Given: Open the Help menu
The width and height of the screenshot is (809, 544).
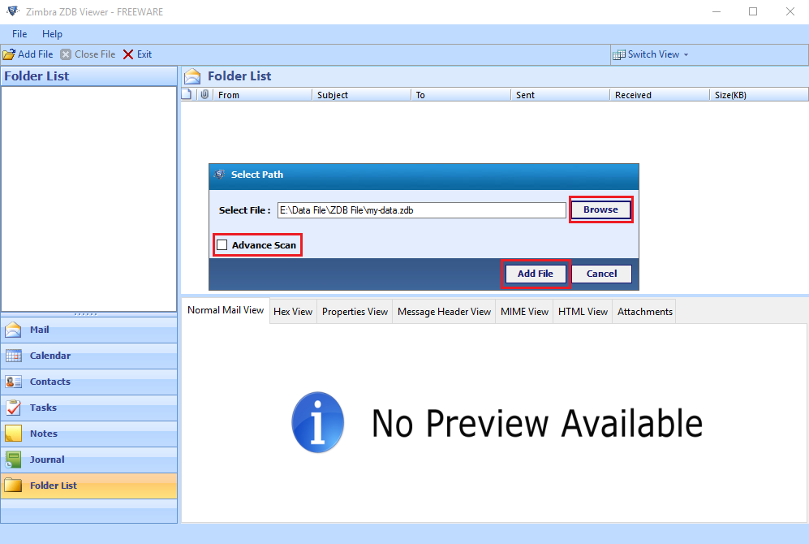Looking at the screenshot, I should (x=52, y=34).
